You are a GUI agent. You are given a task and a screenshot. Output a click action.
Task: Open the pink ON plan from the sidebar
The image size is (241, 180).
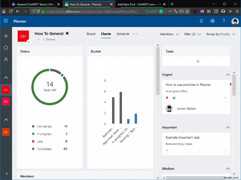(x=6, y=102)
